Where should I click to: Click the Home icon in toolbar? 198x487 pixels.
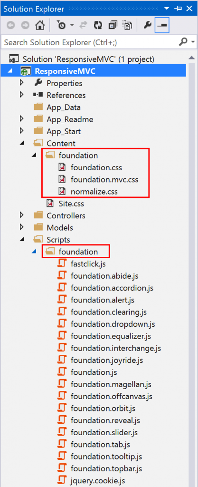pyautogui.click(x=40, y=26)
